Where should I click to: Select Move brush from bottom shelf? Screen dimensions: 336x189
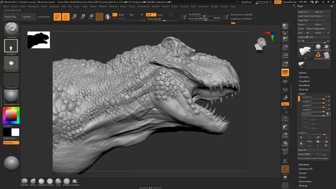pos(33,182)
